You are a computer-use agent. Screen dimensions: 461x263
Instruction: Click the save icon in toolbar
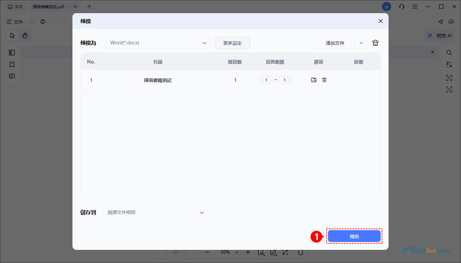tap(32, 22)
